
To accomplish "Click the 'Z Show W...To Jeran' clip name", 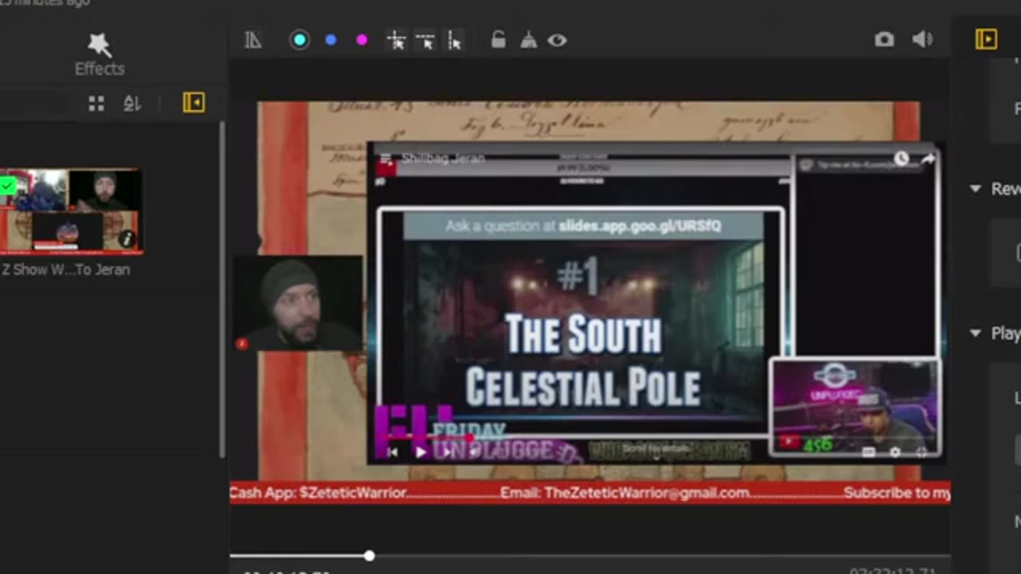I will [65, 269].
